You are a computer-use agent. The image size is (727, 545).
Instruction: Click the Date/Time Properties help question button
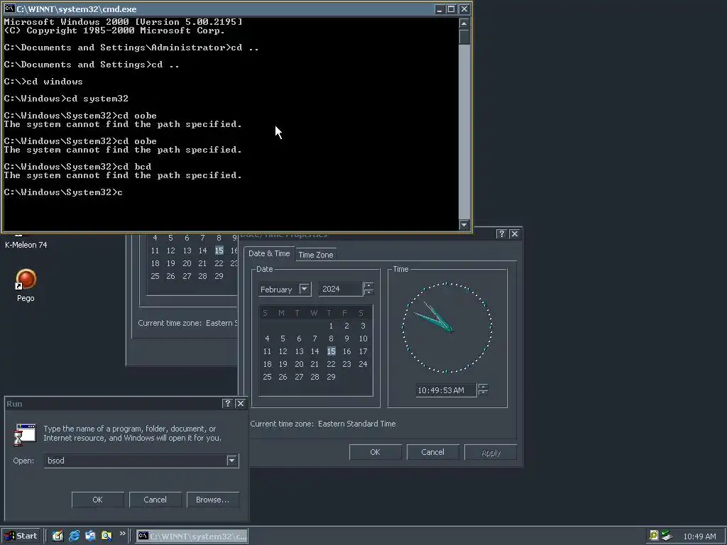(x=501, y=234)
